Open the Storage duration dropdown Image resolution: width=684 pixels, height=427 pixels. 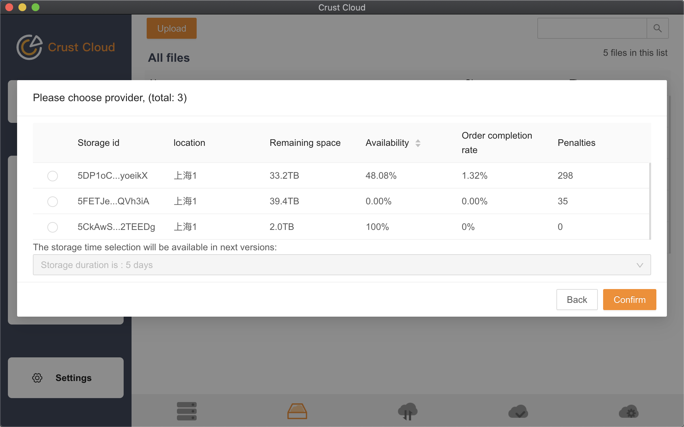[x=341, y=265]
